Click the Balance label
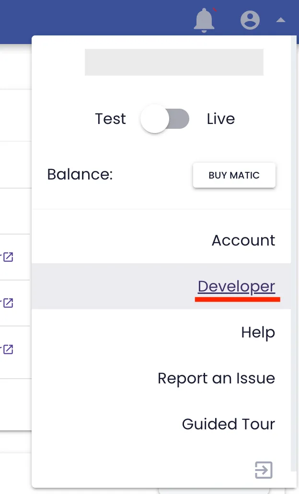299x494 pixels. pos(80,174)
